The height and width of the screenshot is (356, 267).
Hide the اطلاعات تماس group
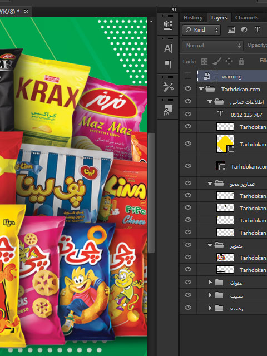point(188,101)
